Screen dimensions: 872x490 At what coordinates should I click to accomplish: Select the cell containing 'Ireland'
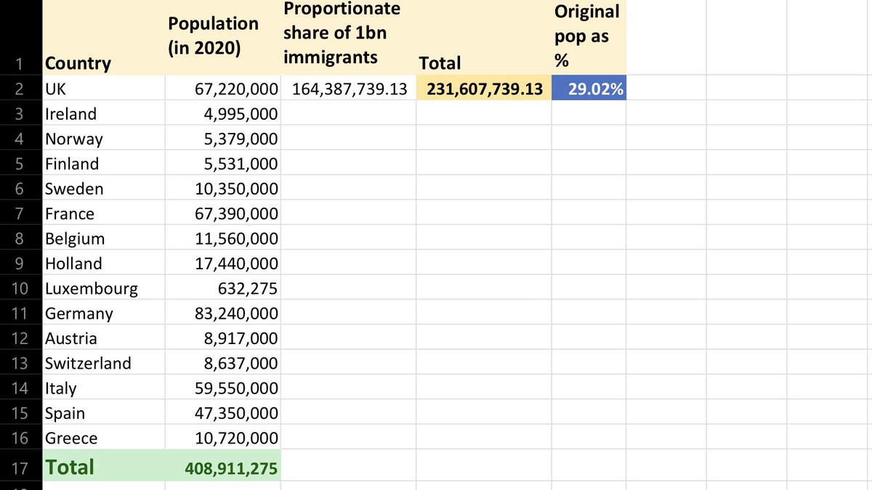pos(103,113)
